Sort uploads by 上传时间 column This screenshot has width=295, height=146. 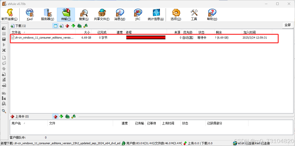[x=170, y=123]
